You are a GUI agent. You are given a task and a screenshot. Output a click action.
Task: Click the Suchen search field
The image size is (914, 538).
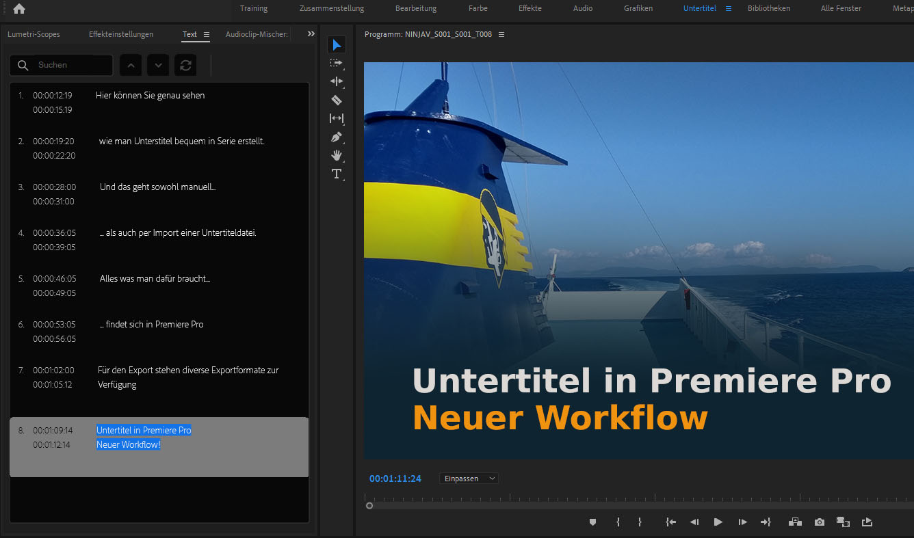[x=62, y=65]
